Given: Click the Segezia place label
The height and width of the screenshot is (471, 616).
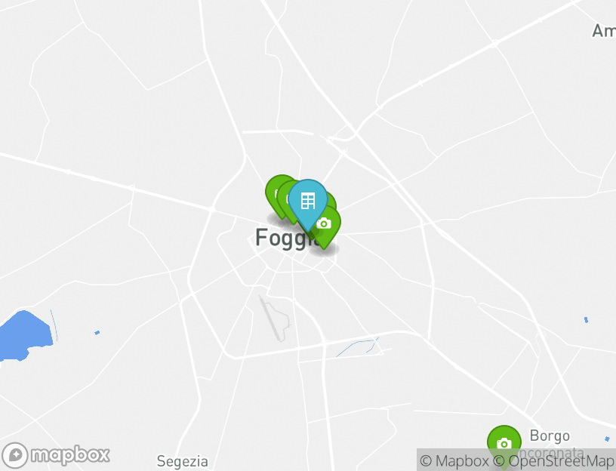Looking at the screenshot, I should click(x=182, y=461).
